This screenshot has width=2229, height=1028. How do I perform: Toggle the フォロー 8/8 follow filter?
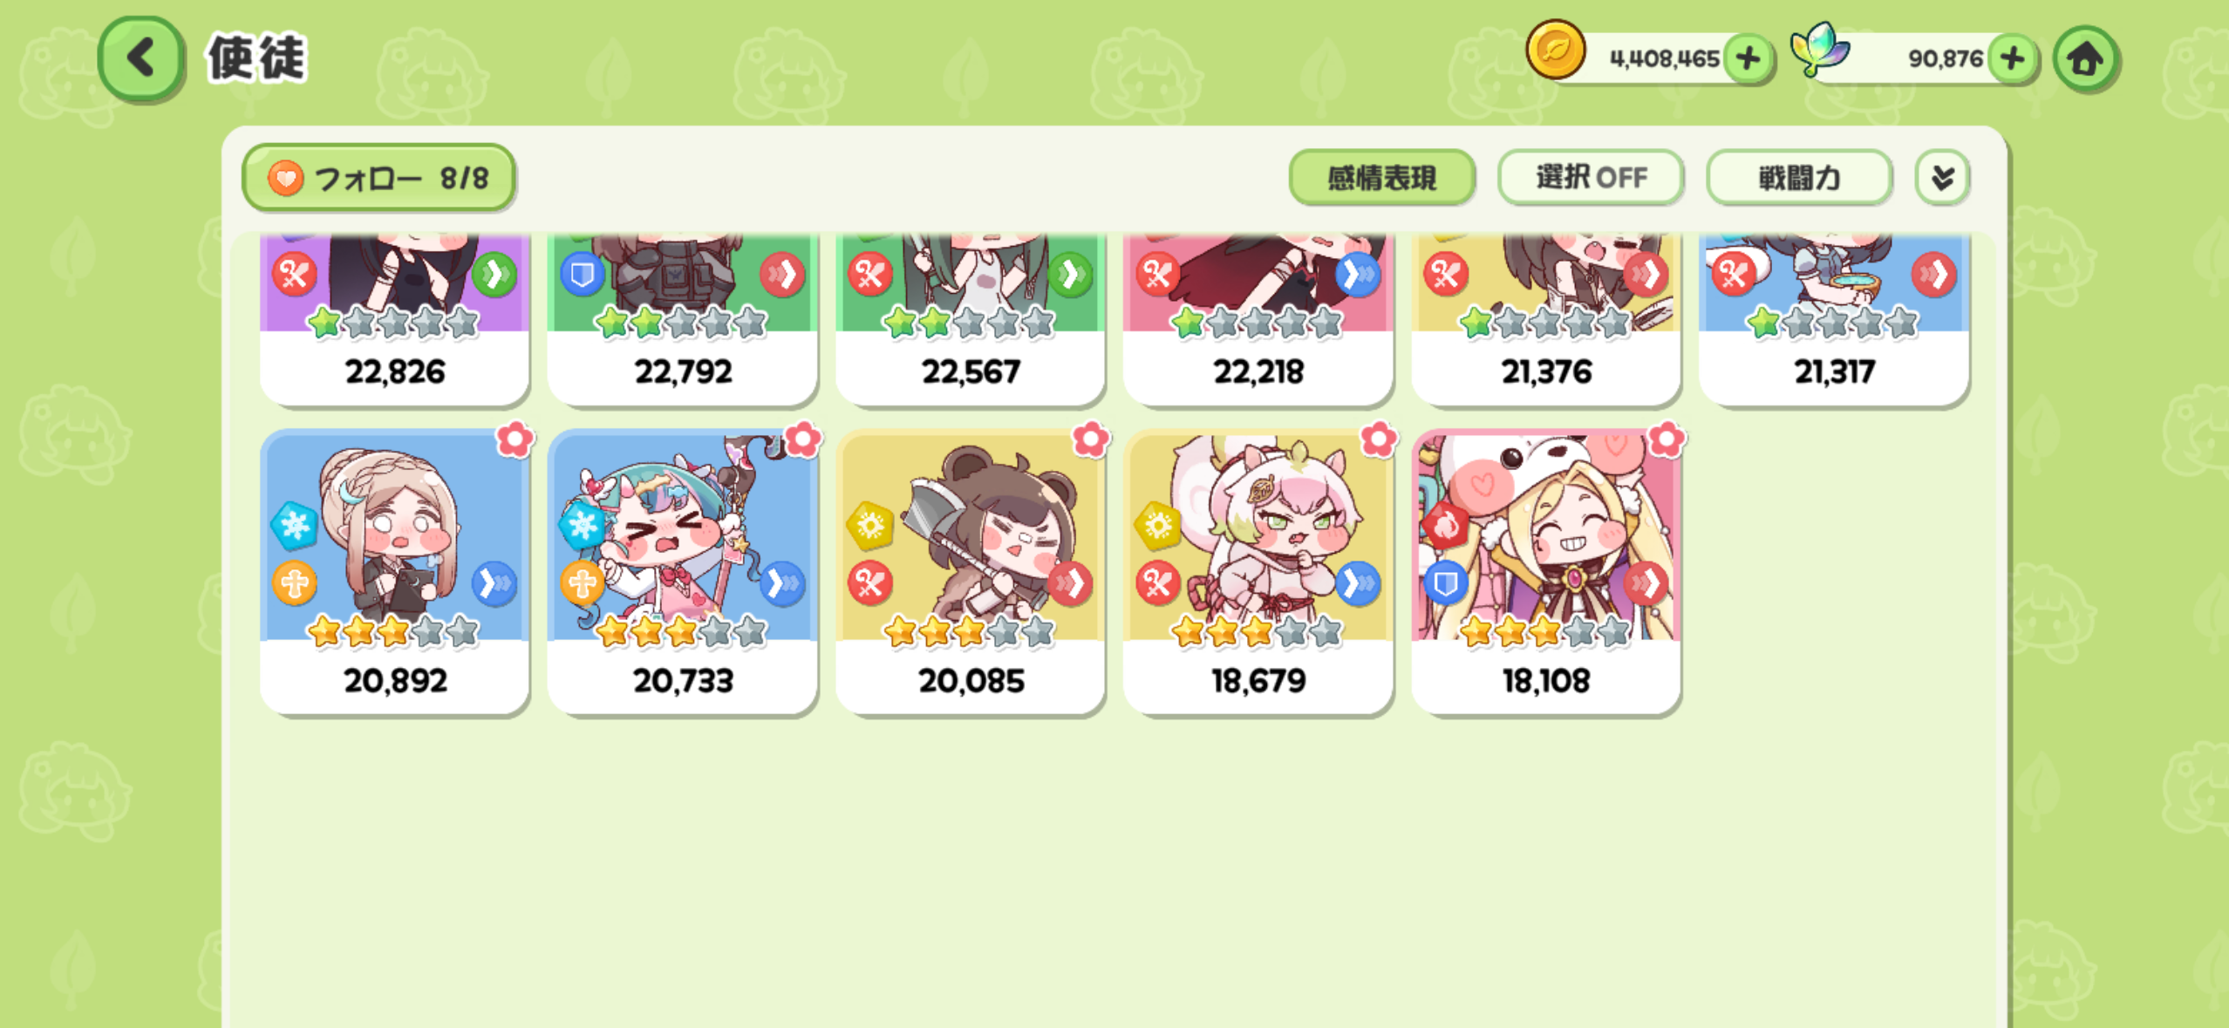click(x=378, y=178)
